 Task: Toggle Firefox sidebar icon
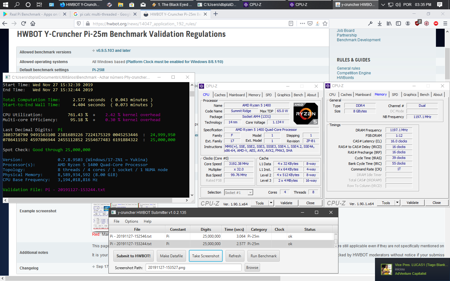[x=398, y=23]
